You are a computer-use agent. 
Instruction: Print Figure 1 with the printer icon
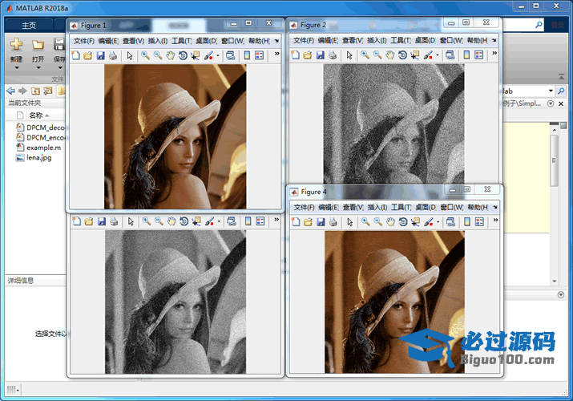coord(113,55)
